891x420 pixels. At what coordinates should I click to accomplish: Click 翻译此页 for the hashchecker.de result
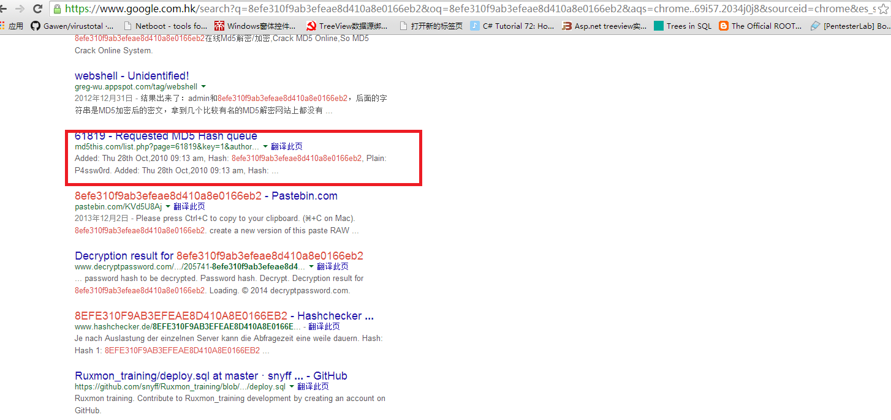click(x=324, y=327)
